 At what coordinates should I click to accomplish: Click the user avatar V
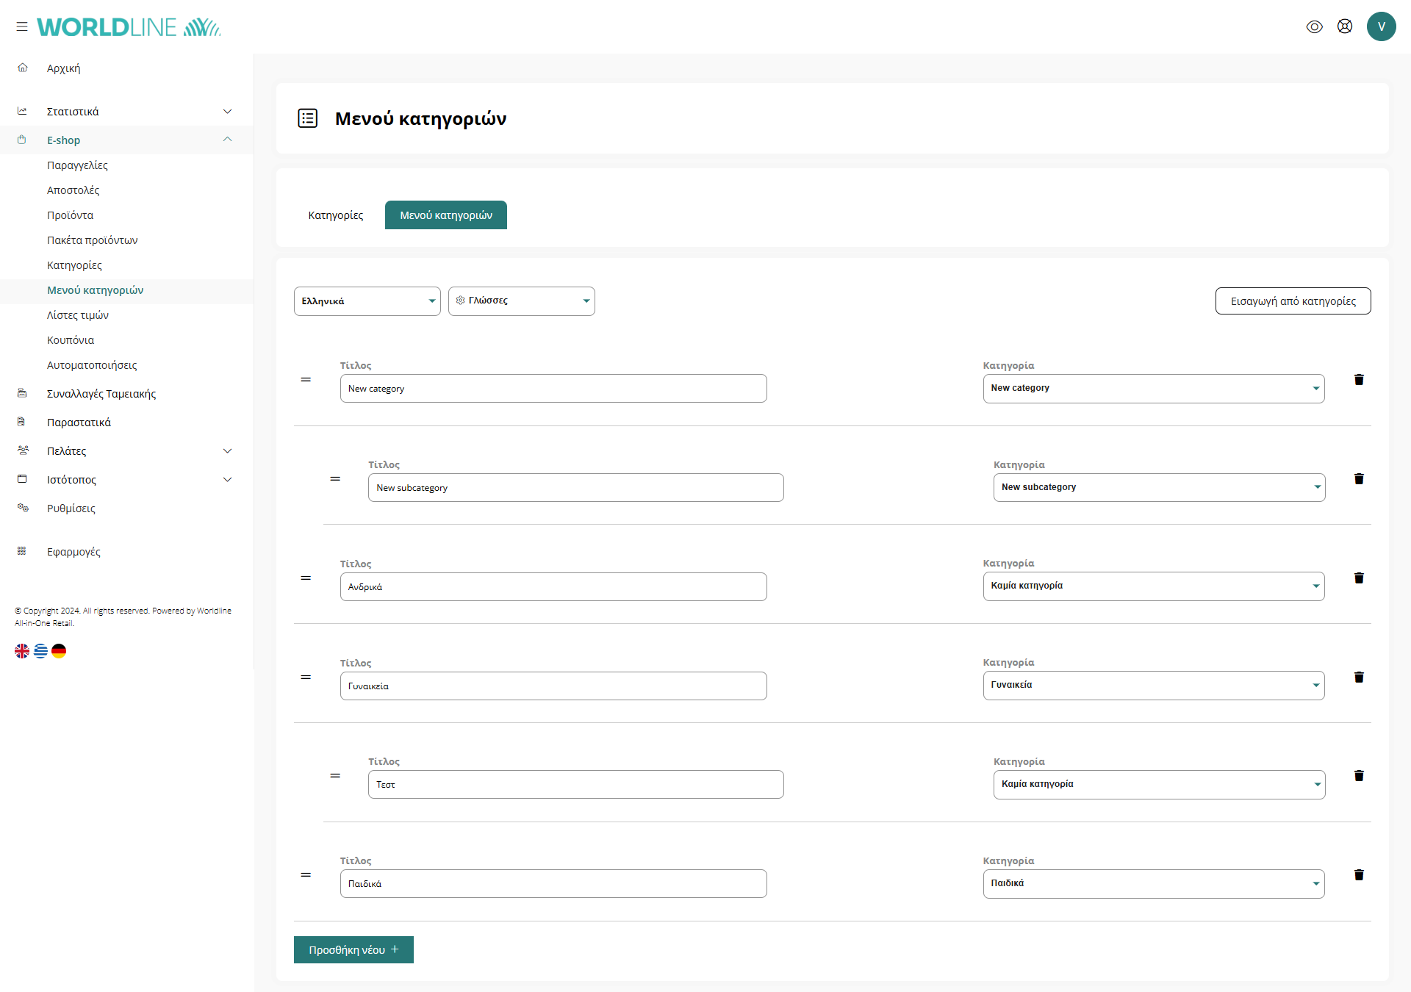(x=1381, y=26)
